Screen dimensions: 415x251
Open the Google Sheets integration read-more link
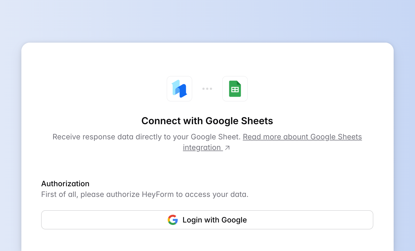[302, 137]
